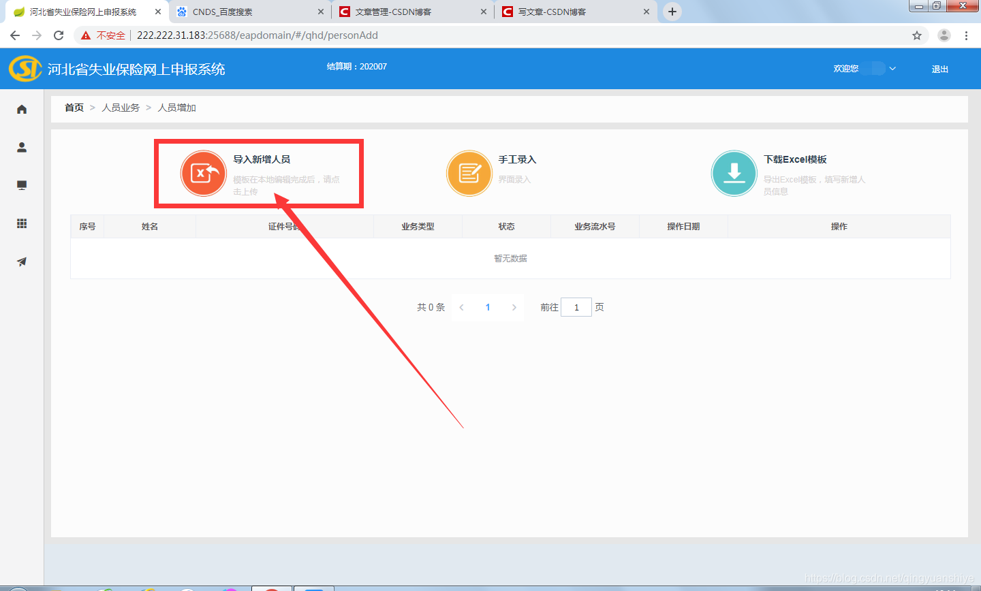981x591 pixels.
Task: Open the grid icon in left sidebar
Action: tap(22, 223)
